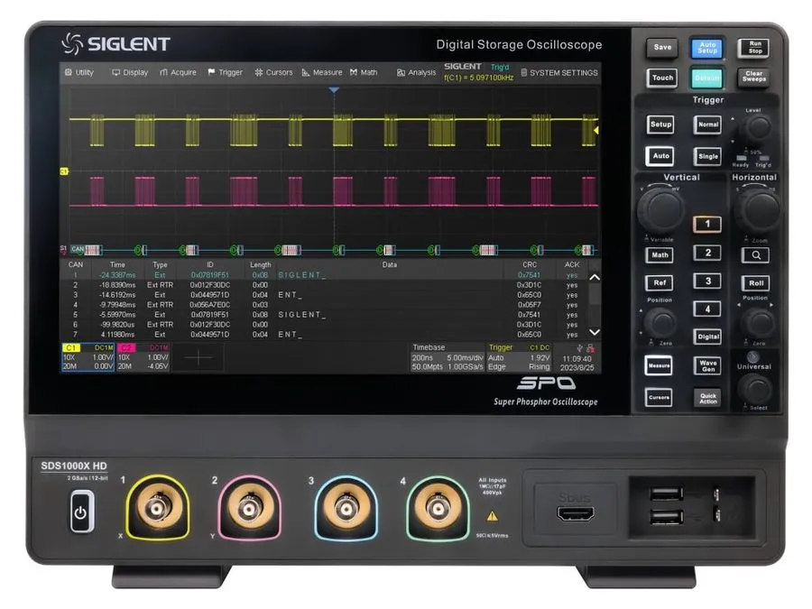The image size is (812, 609).
Task: Tap the channel 1 BNC connector
Action: pyautogui.click(x=157, y=508)
